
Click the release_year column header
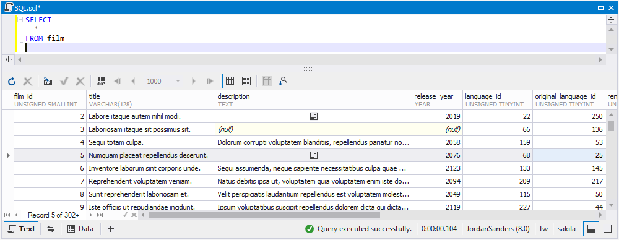(x=438, y=100)
